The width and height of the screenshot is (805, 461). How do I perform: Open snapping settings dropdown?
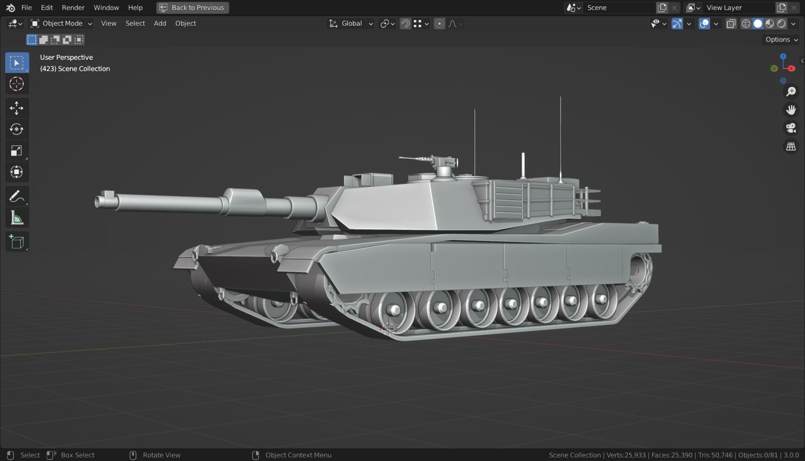pyautogui.click(x=421, y=24)
